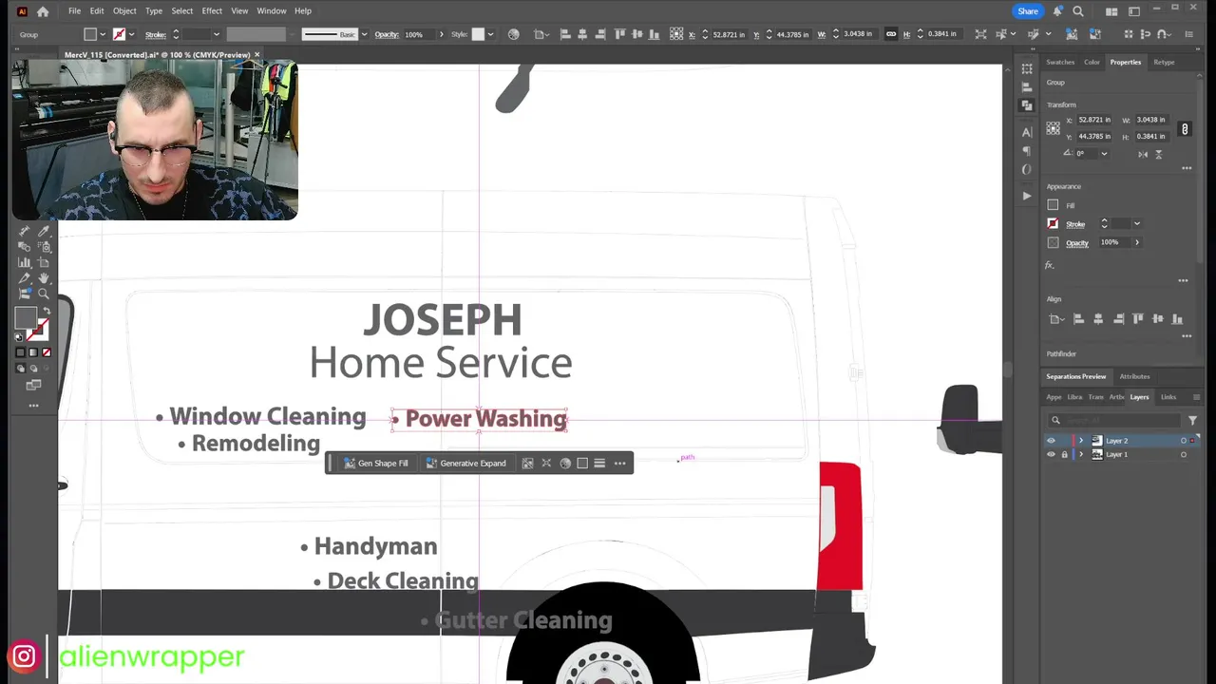The image size is (1216, 684).
Task: Toggle constrain width and height in control bar
Action: (x=891, y=34)
